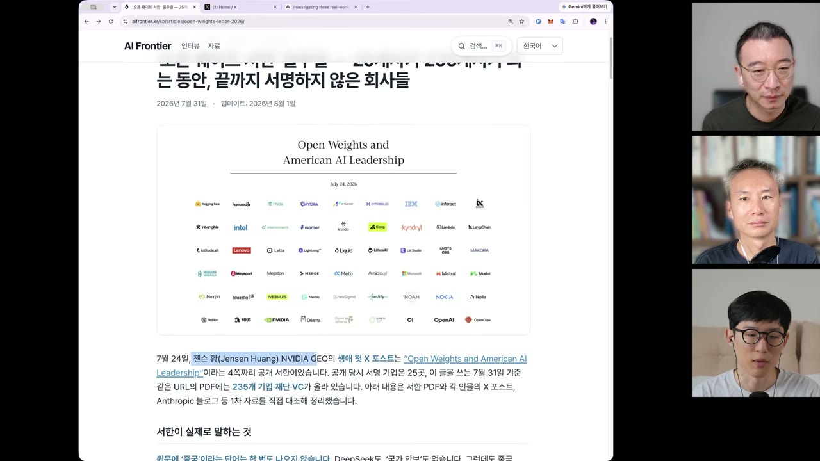Open the 자료 nav menu item
820x461 pixels.
(x=214, y=46)
